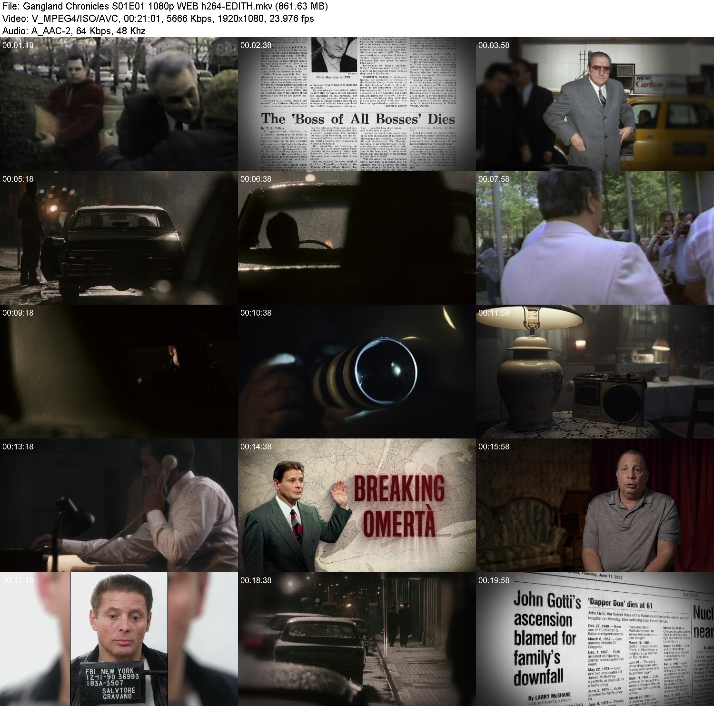The height and width of the screenshot is (706, 714).
Task: Click the file name header line
Action: pyautogui.click(x=165, y=6)
